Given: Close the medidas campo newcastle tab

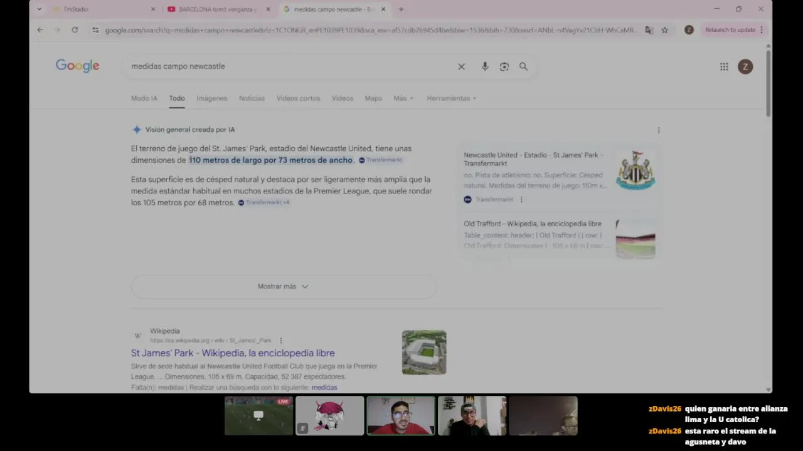Looking at the screenshot, I should [383, 9].
